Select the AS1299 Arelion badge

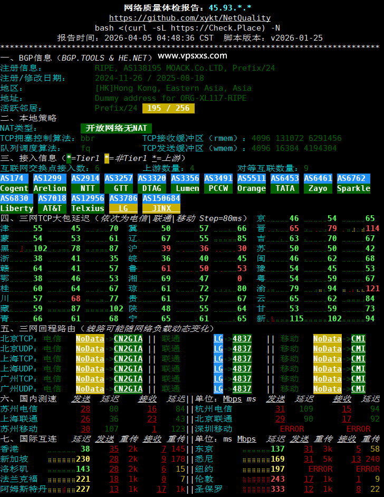50,184
